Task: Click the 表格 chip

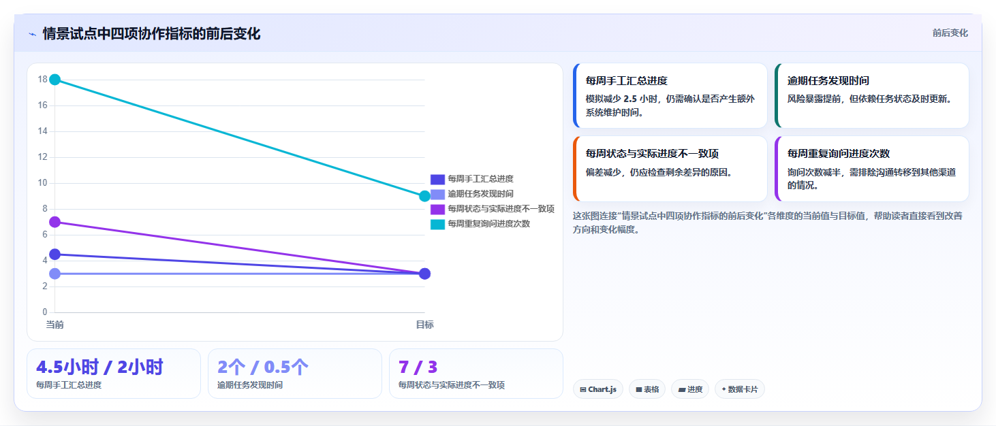Action: click(647, 389)
